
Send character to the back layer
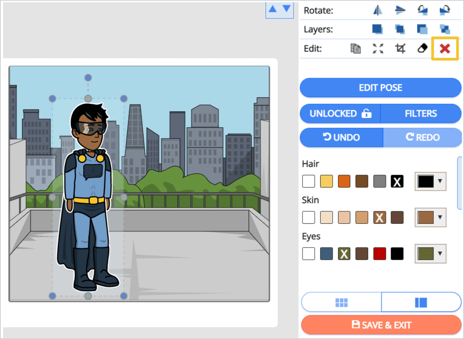[x=444, y=29]
